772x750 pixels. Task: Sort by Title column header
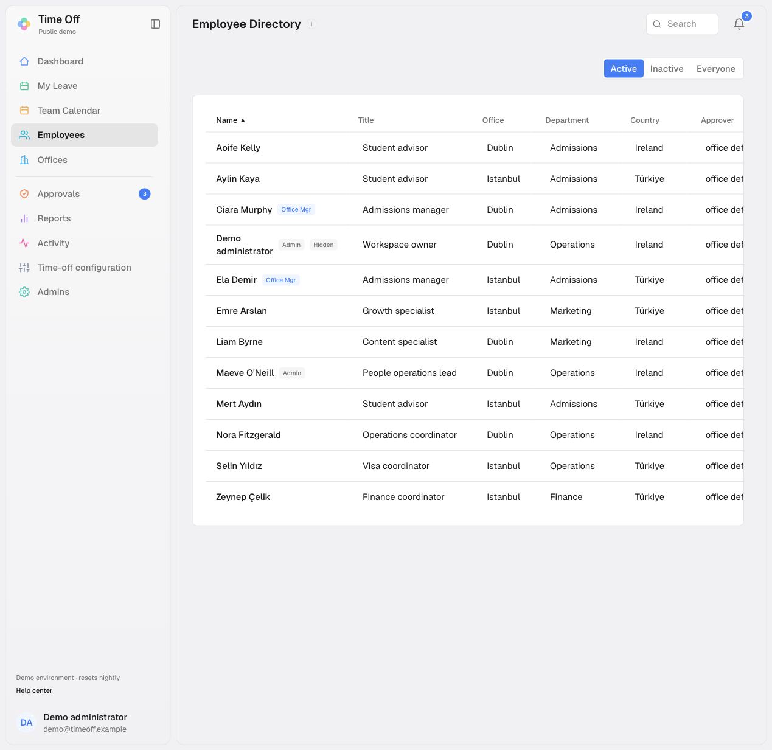[366, 120]
